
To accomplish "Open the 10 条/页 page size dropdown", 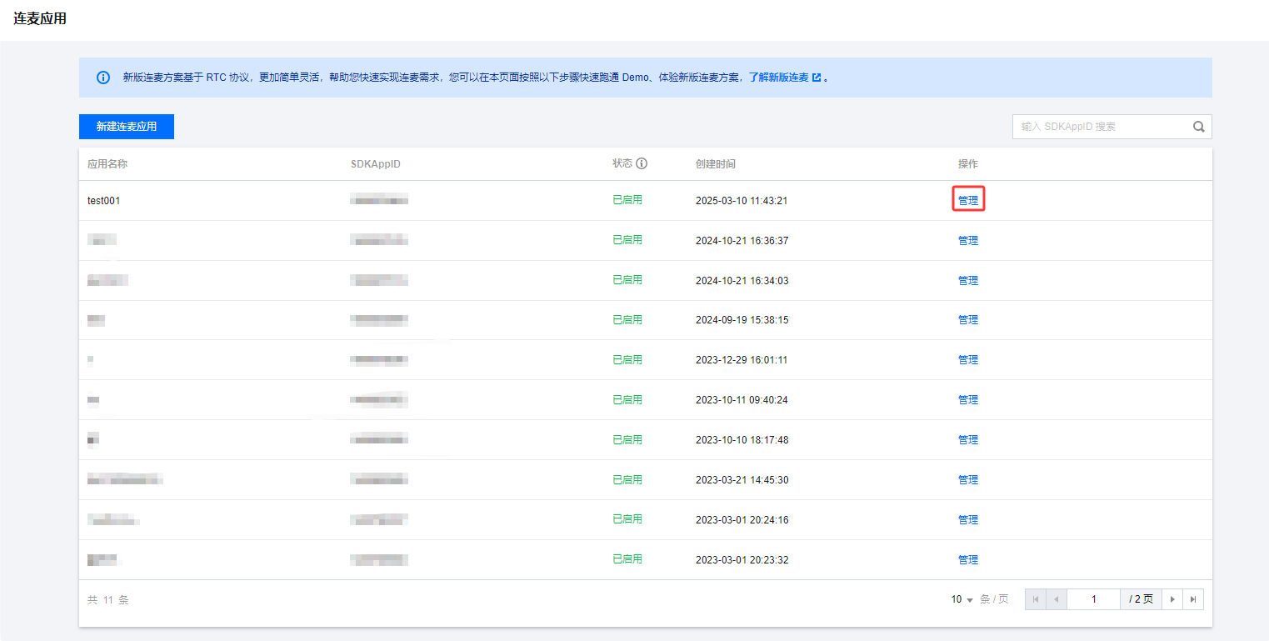I will pyautogui.click(x=962, y=599).
